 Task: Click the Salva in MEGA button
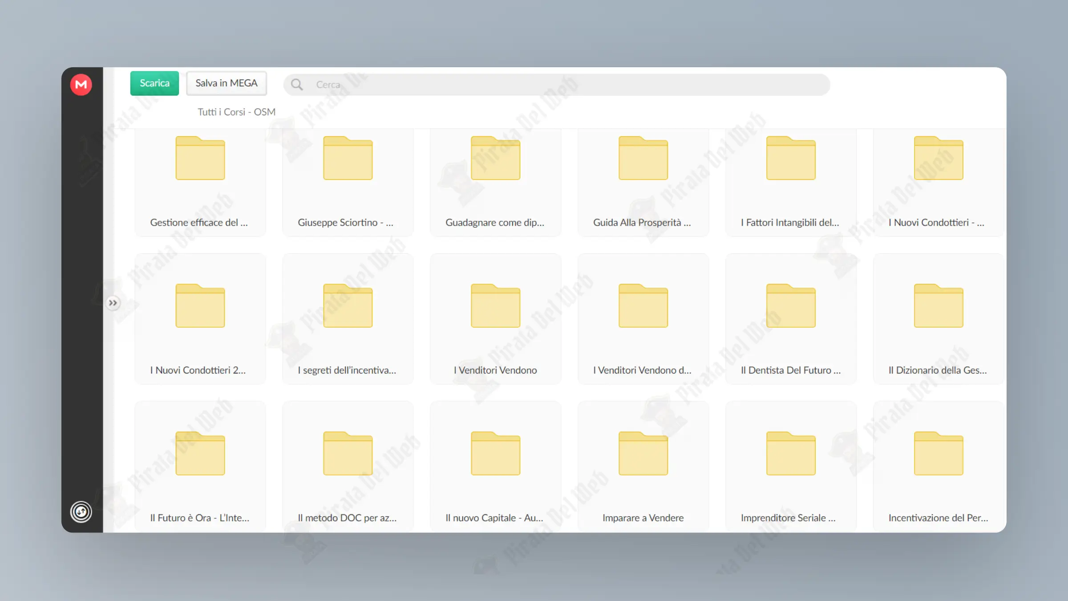[227, 83]
